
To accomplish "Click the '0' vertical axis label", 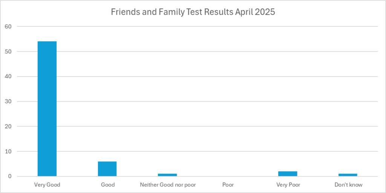I will [10, 176].
